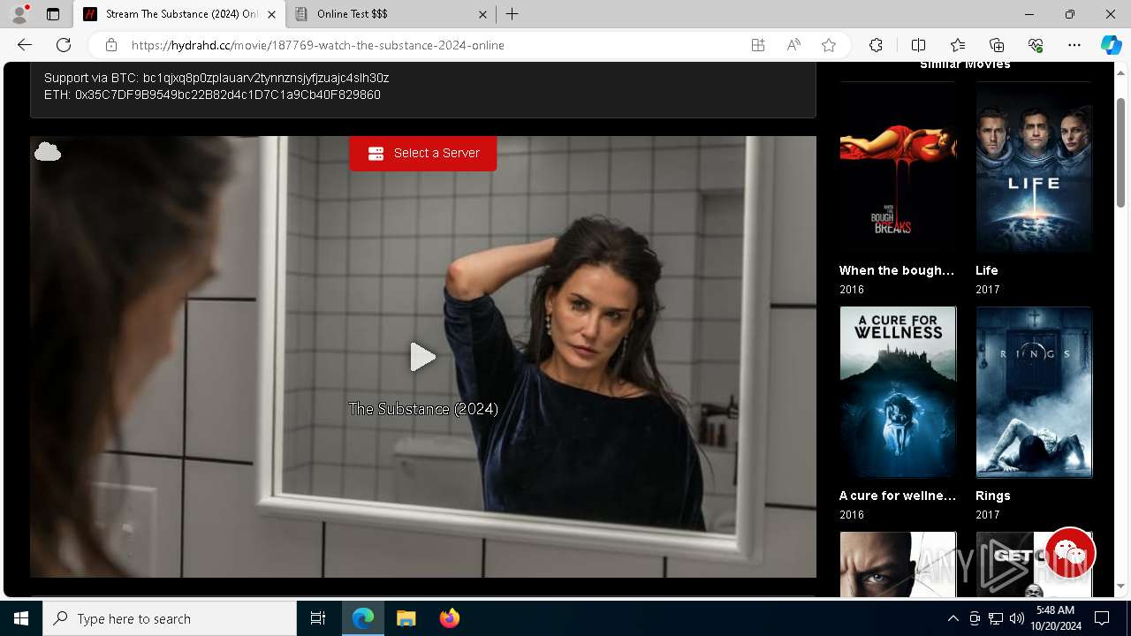Open Settings and more menu

click(1074, 45)
